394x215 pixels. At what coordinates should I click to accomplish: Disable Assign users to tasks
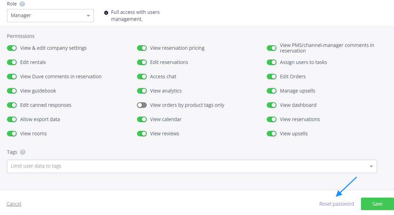[x=272, y=62]
